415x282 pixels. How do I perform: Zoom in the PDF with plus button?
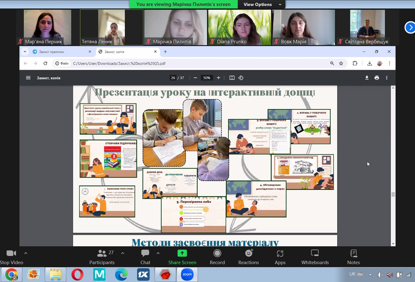[219, 78]
